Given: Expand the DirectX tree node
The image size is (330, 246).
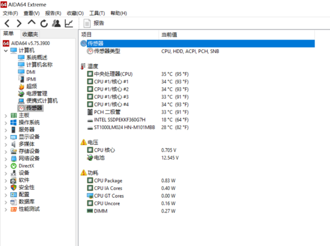Looking at the screenshot, I should tap(5, 166).
